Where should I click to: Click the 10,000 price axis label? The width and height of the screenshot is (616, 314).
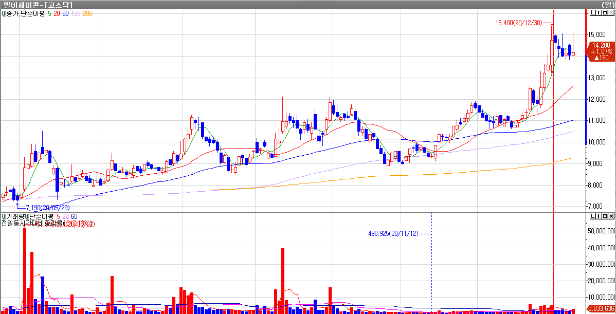597,142
